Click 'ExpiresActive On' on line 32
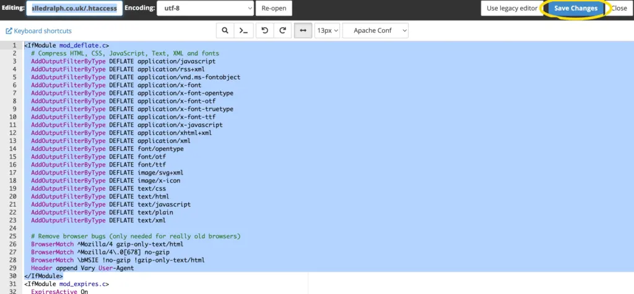This screenshot has height=294, width=634. (59, 291)
